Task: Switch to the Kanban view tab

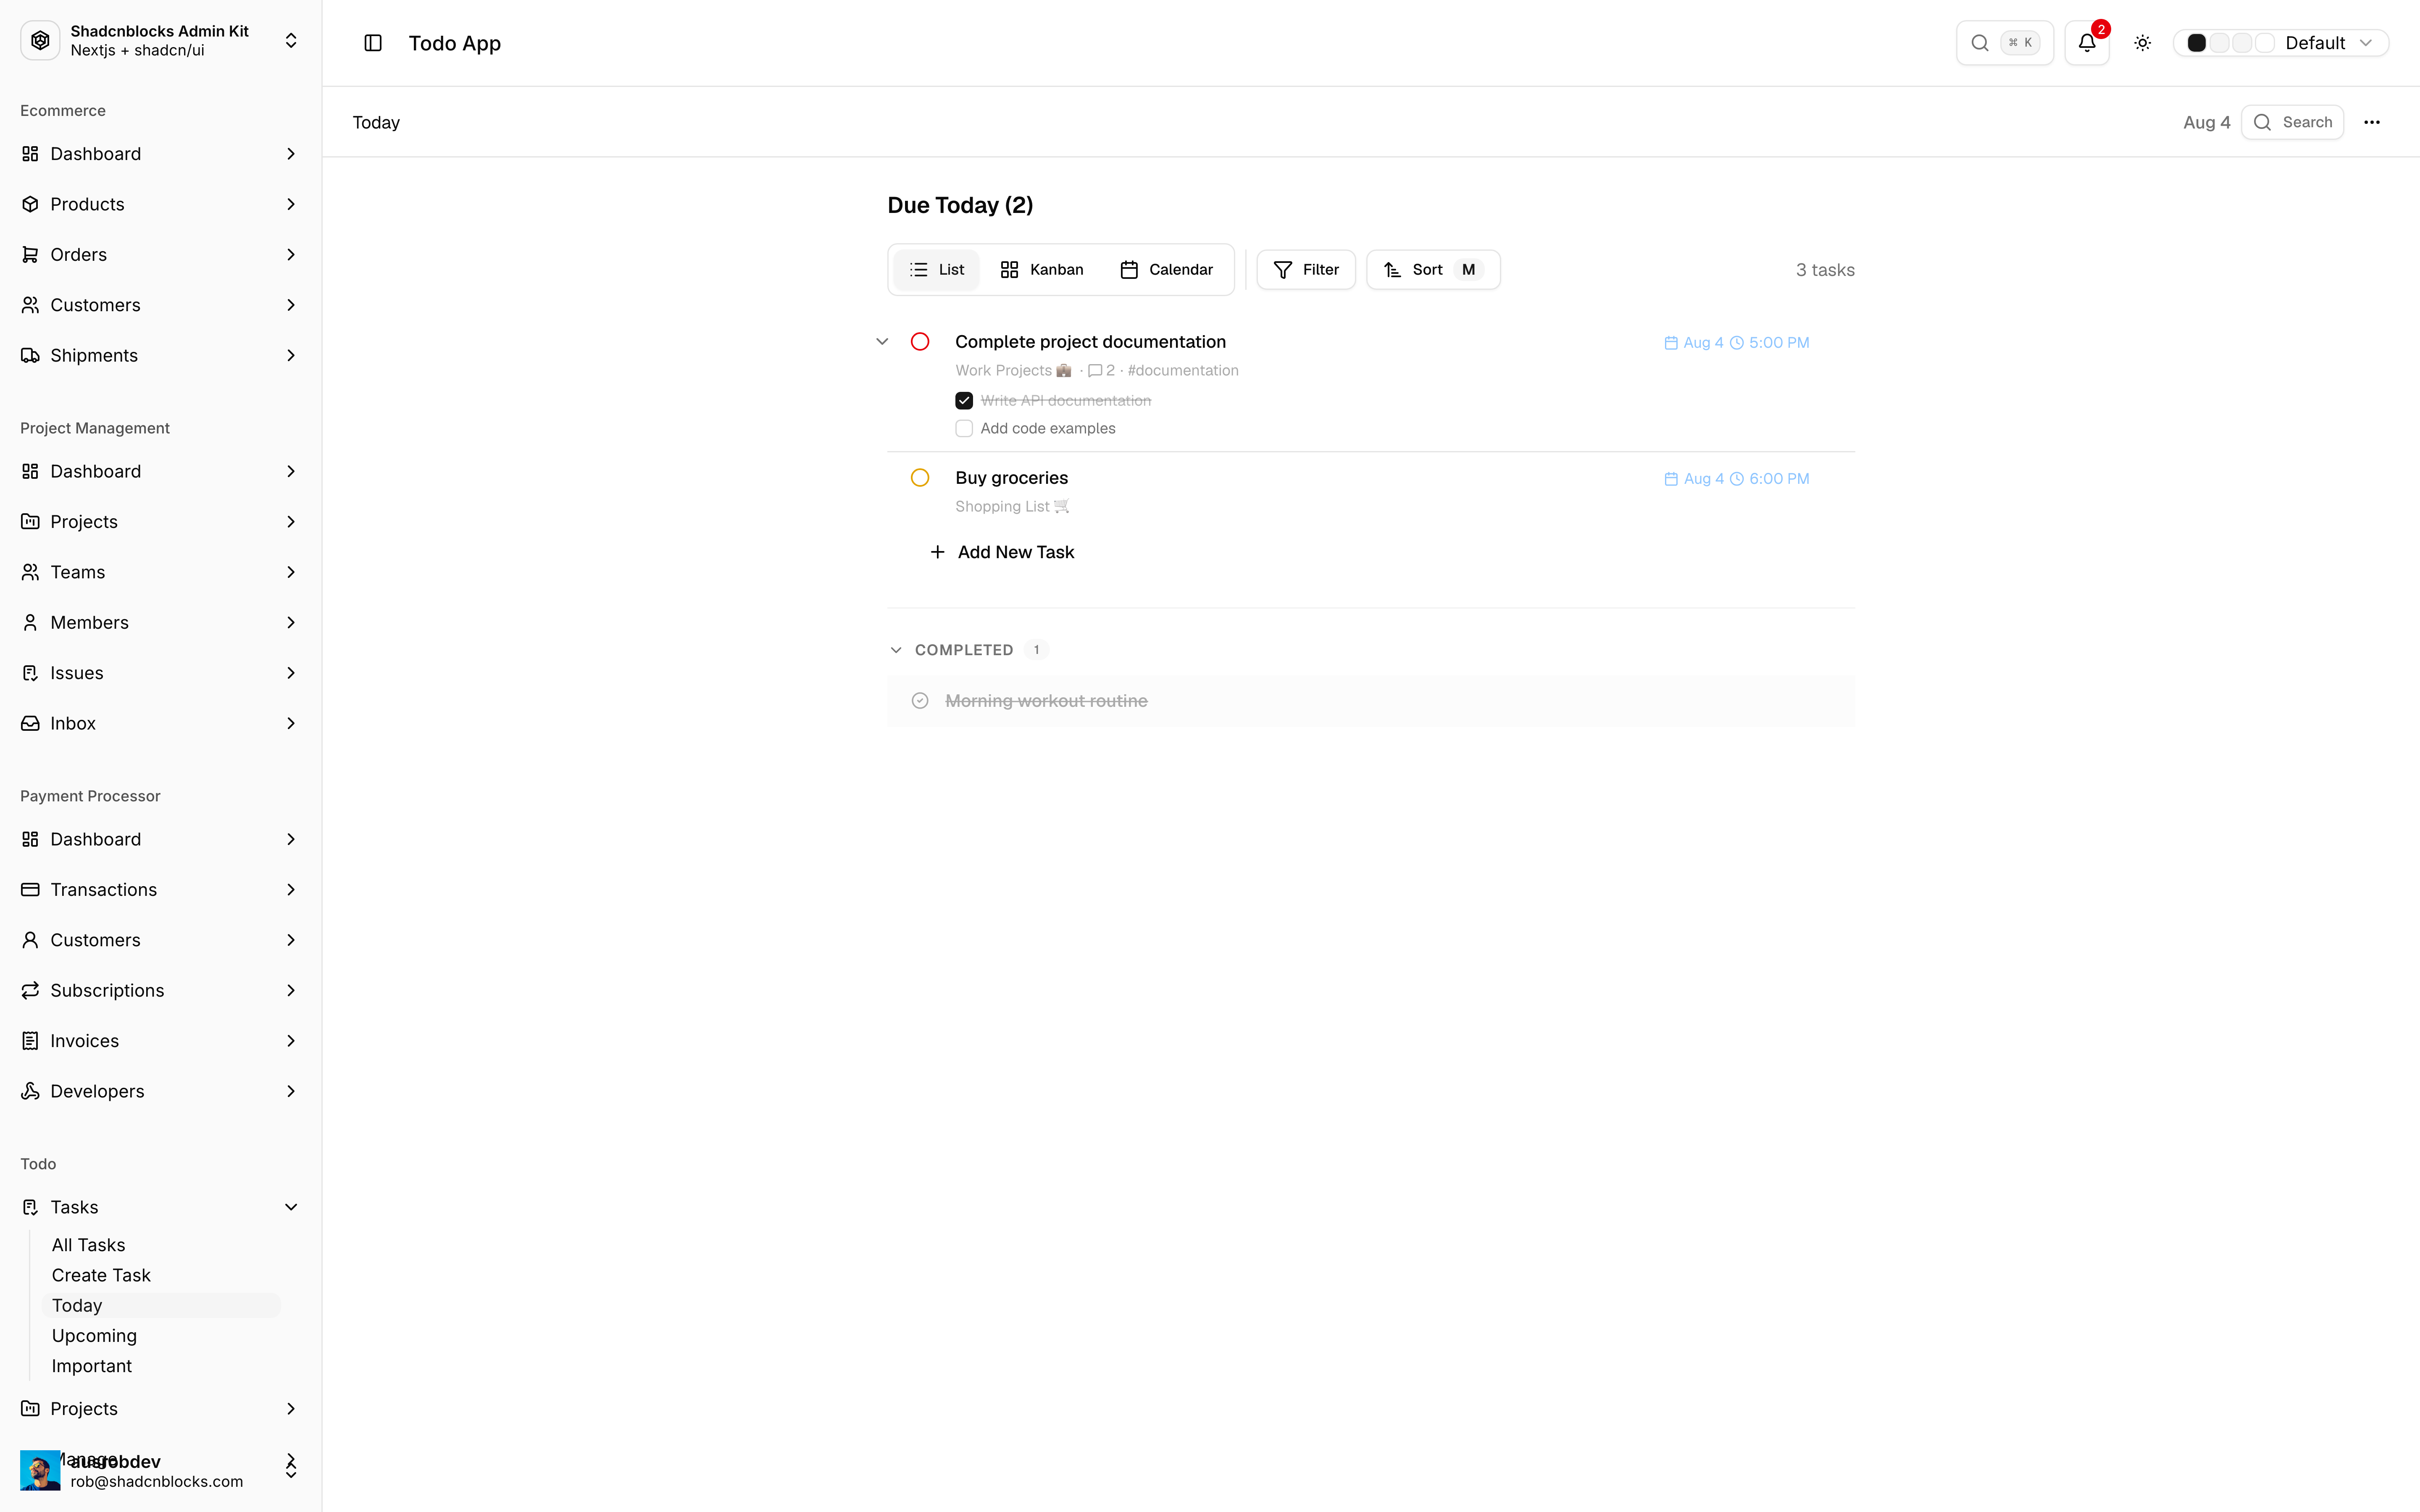Action: point(1041,270)
